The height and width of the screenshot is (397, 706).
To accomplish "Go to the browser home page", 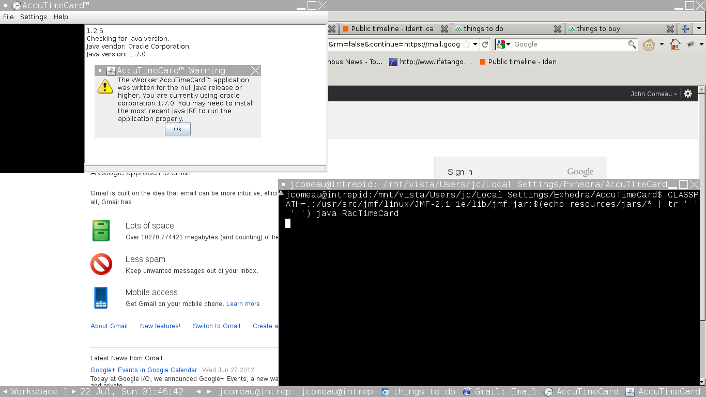I will point(675,44).
